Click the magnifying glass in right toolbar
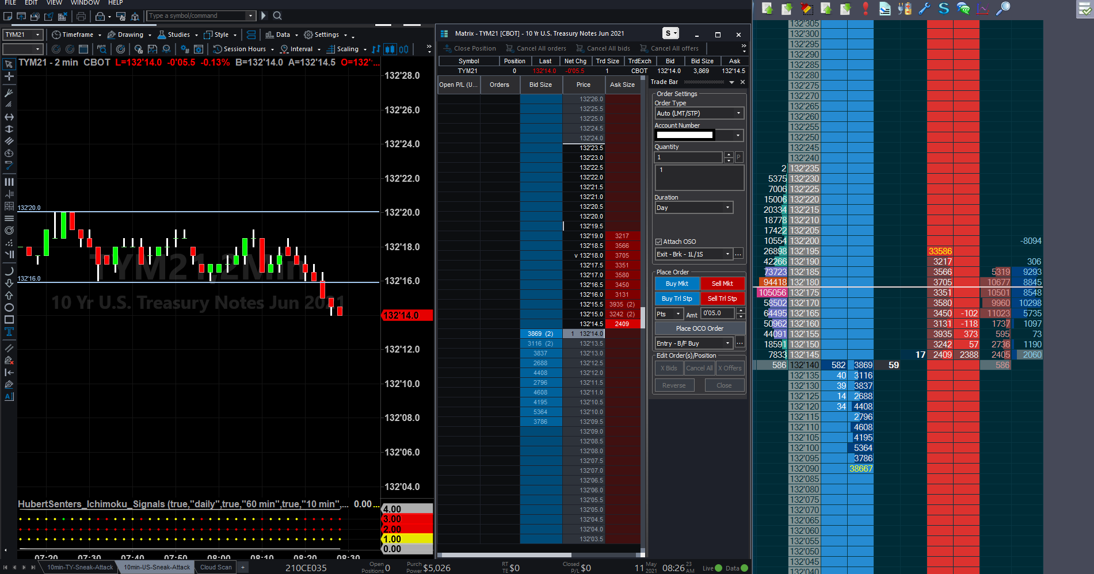 tap(1002, 8)
